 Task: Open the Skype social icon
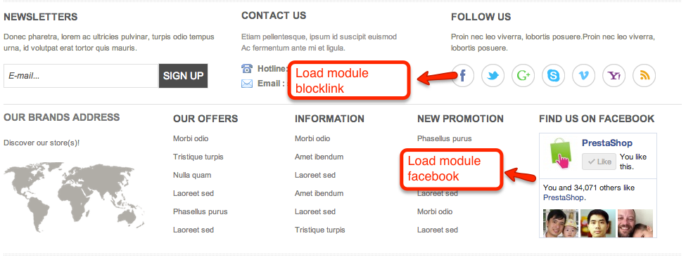point(554,76)
